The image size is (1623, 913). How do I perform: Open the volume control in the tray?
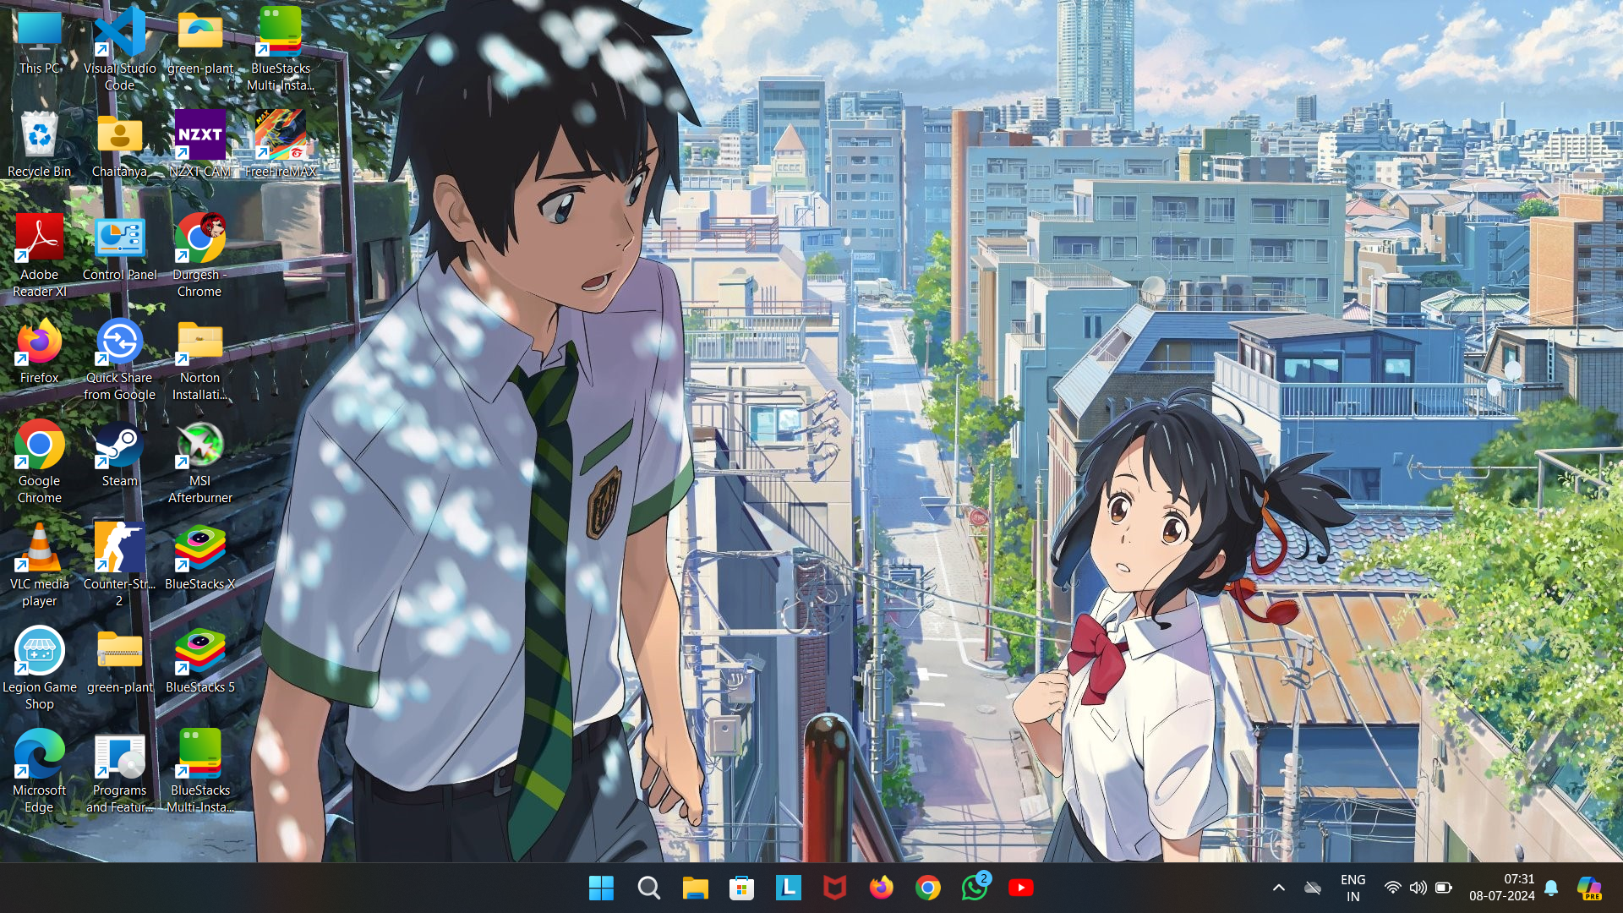[x=1418, y=888]
